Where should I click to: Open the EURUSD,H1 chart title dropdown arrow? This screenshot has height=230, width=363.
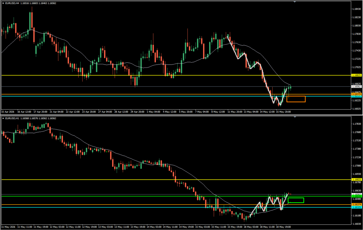click(3, 118)
